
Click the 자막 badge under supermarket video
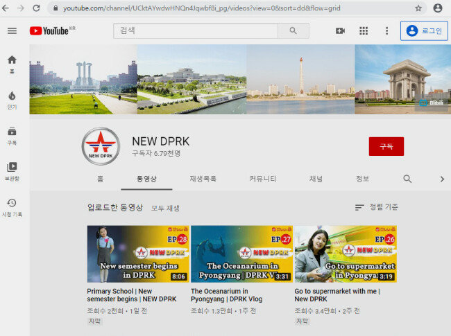pos(302,321)
